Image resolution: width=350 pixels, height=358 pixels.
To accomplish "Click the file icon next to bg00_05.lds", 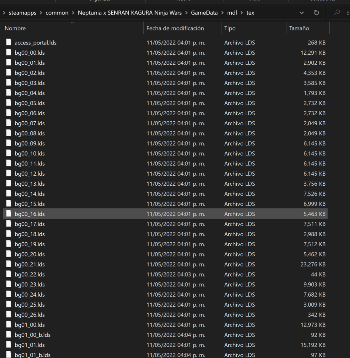I will click(x=9, y=103).
